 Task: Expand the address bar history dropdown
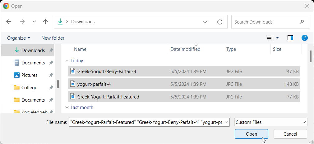click(205, 22)
